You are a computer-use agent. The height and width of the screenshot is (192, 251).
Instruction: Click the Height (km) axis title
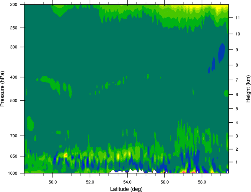point(248,89)
